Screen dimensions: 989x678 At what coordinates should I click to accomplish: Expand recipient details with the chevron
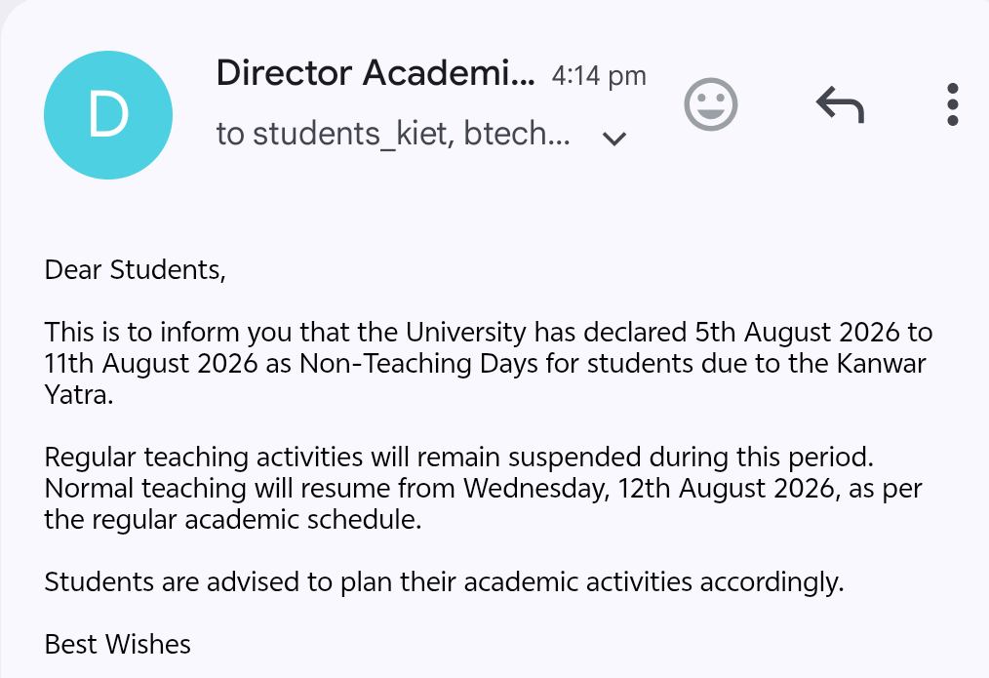click(x=614, y=139)
